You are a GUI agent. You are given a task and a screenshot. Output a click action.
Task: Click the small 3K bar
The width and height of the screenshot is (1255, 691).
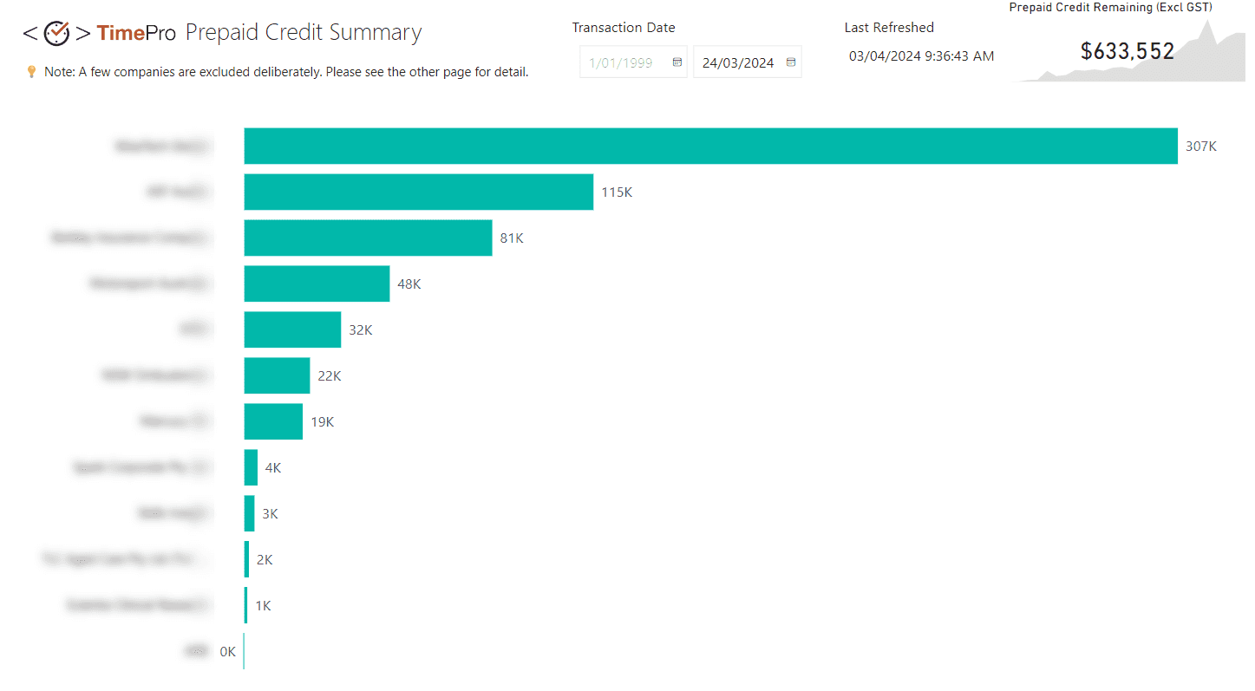tap(250, 513)
